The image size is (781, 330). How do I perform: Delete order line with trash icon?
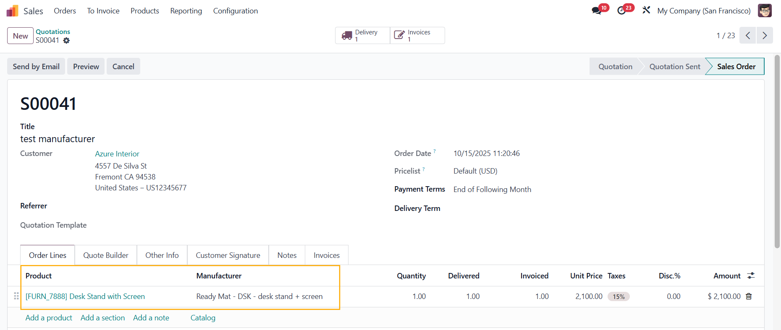[x=749, y=296]
